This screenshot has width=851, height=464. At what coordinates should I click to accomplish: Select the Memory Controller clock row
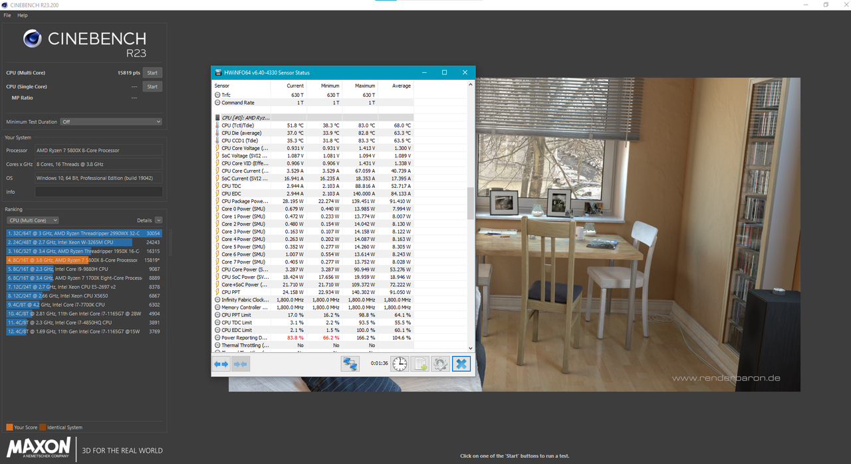pyautogui.click(x=313, y=307)
